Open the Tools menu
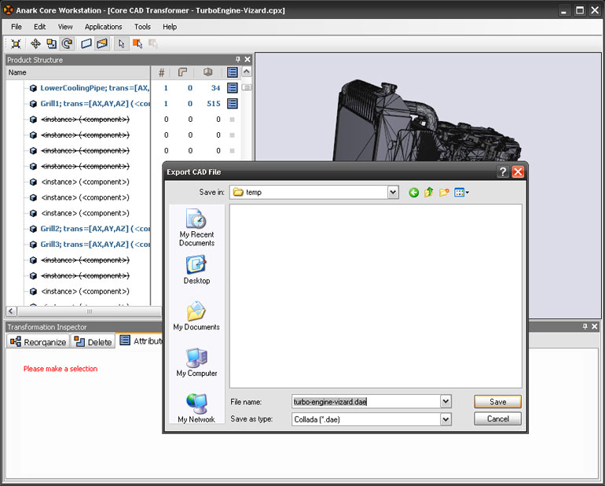This screenshot has width=605, height=486. click(142, 27)
